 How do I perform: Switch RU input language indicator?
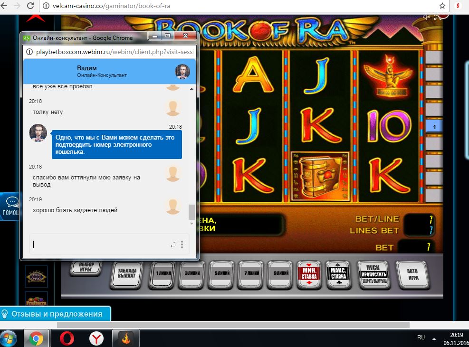pyautogui.click(x=421, y=337)
